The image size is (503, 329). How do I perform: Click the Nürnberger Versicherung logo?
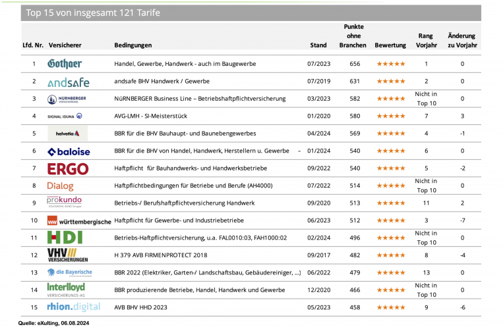point(67,99)
